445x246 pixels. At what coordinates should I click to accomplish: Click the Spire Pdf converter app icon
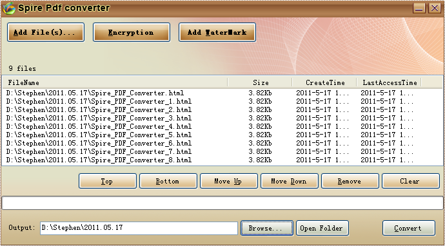tap(9, 8)
